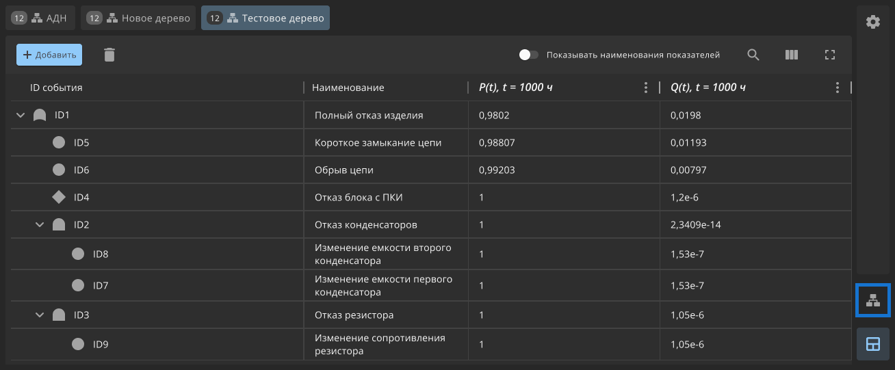
Task: Click the circle event icon of ID8
Action: click(x=78, y=254)
